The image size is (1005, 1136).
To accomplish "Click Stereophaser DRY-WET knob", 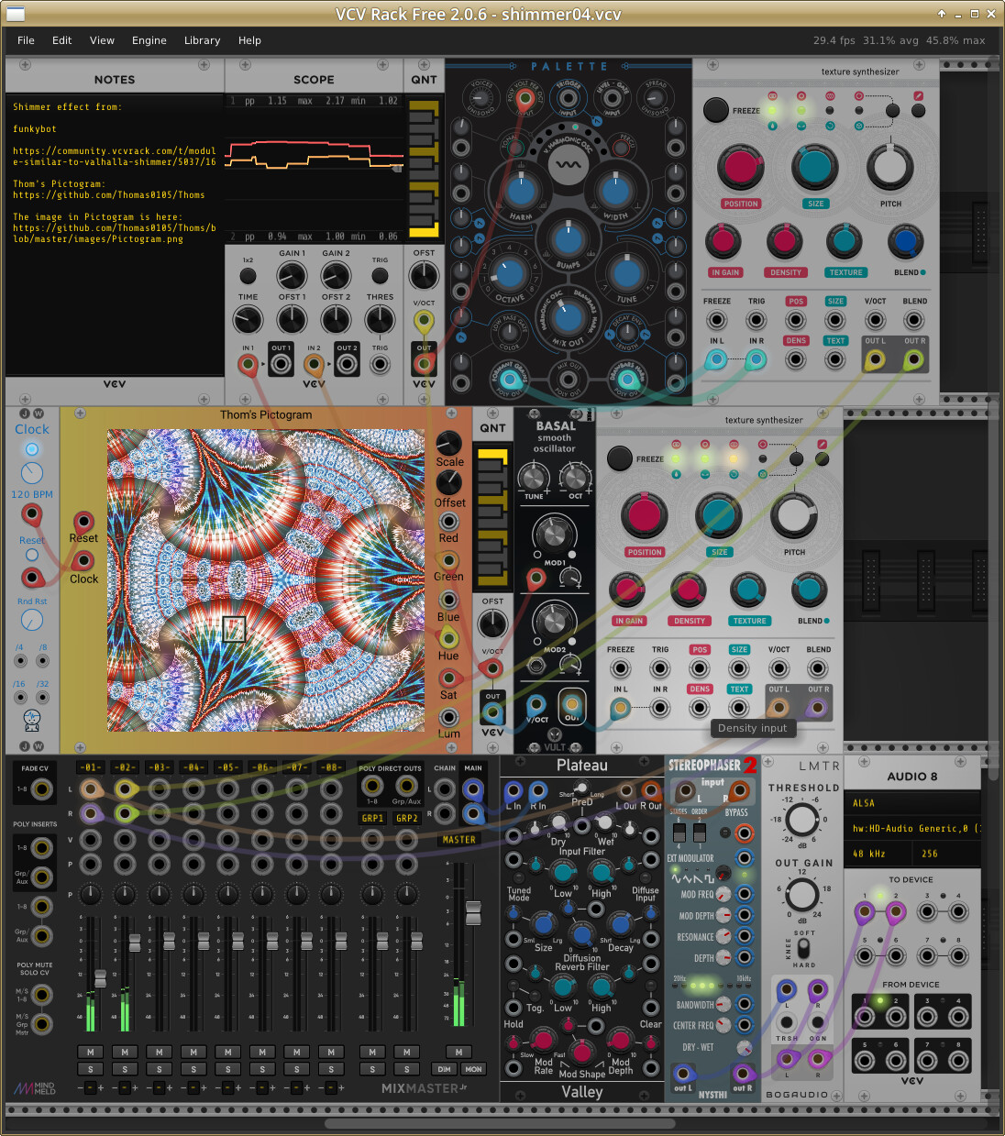I will click(x=744, y=1047).
